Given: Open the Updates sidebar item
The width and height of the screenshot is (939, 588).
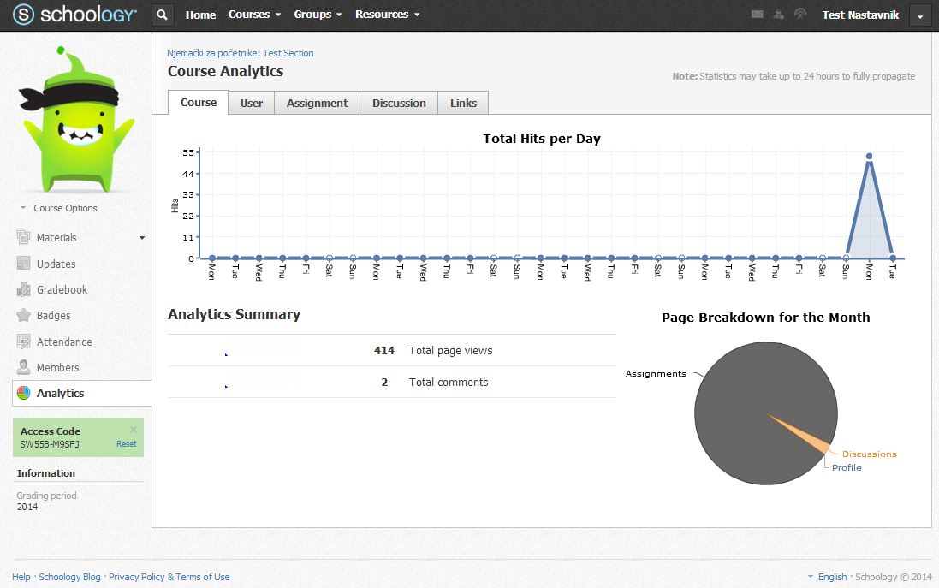Looking at the screenshot, I should (x=56, y=264).
